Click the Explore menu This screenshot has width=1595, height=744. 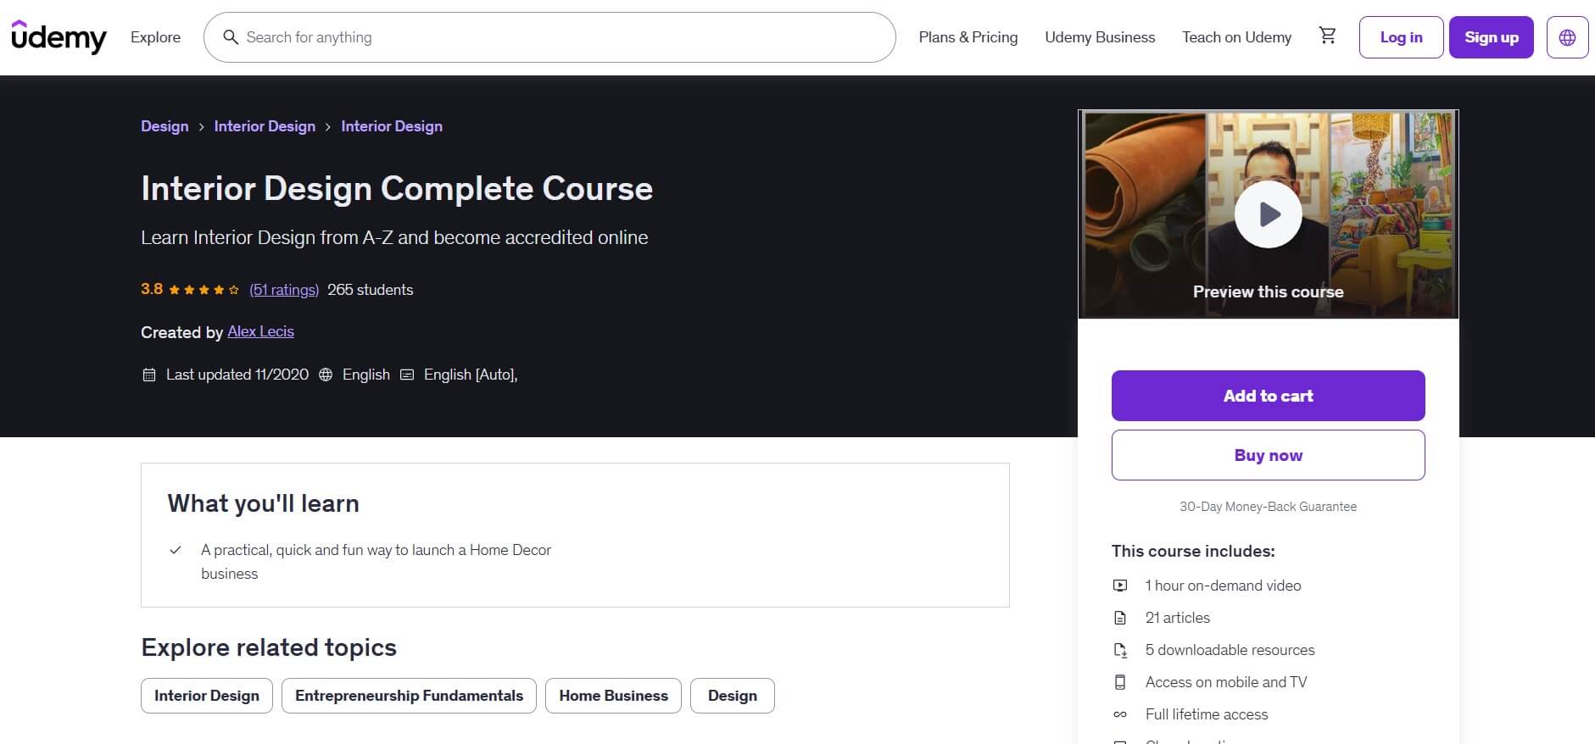155,37
